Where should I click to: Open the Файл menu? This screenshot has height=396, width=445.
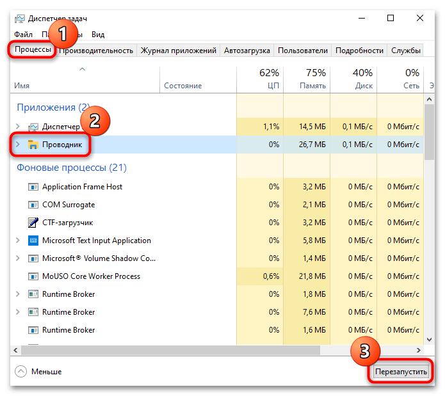(23, 35)
